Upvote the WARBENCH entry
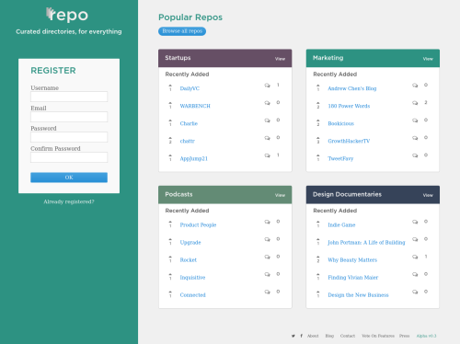The image size is (460, 344). point(170,103)
